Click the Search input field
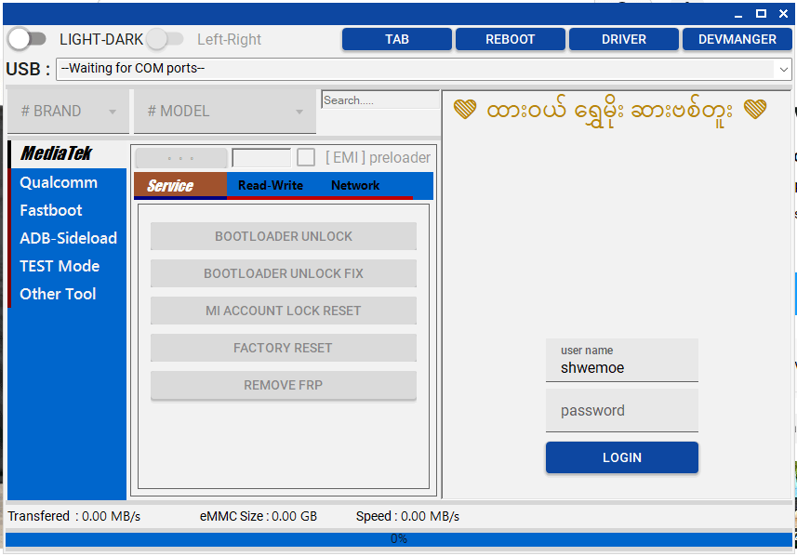Image resolution: width=797 pixels, height=556 pixels. (379, 100)
